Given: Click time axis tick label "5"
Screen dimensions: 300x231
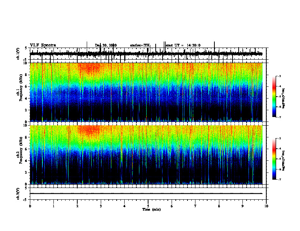Looking at the screenshot, I should 148,206.
